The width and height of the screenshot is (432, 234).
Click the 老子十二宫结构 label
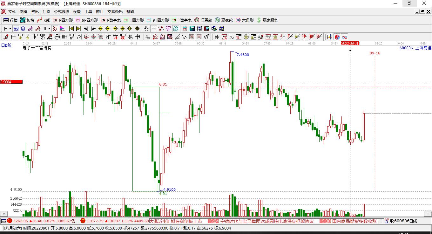coord(37,48)
